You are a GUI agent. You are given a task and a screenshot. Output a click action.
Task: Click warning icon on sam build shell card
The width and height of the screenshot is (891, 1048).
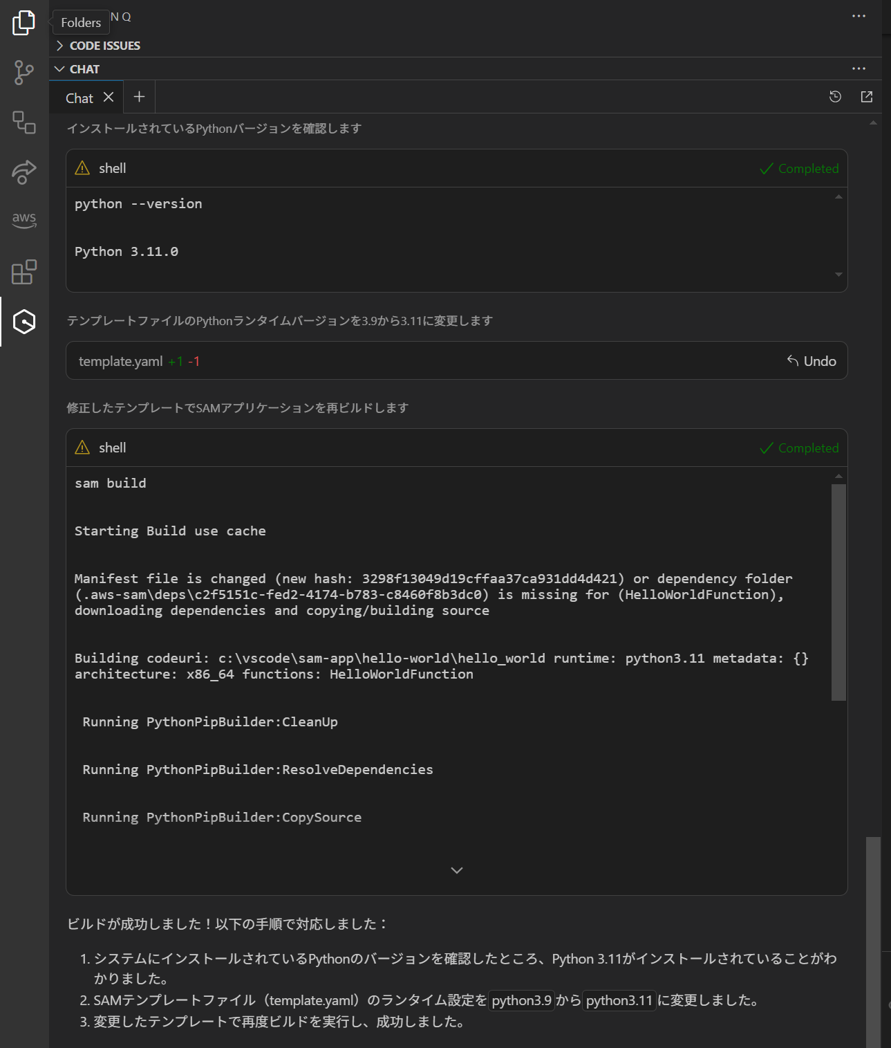[82, 448]
